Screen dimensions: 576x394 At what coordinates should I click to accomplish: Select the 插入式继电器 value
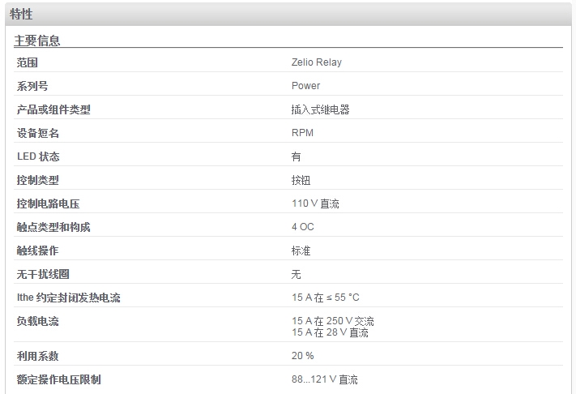pos(320,109)
